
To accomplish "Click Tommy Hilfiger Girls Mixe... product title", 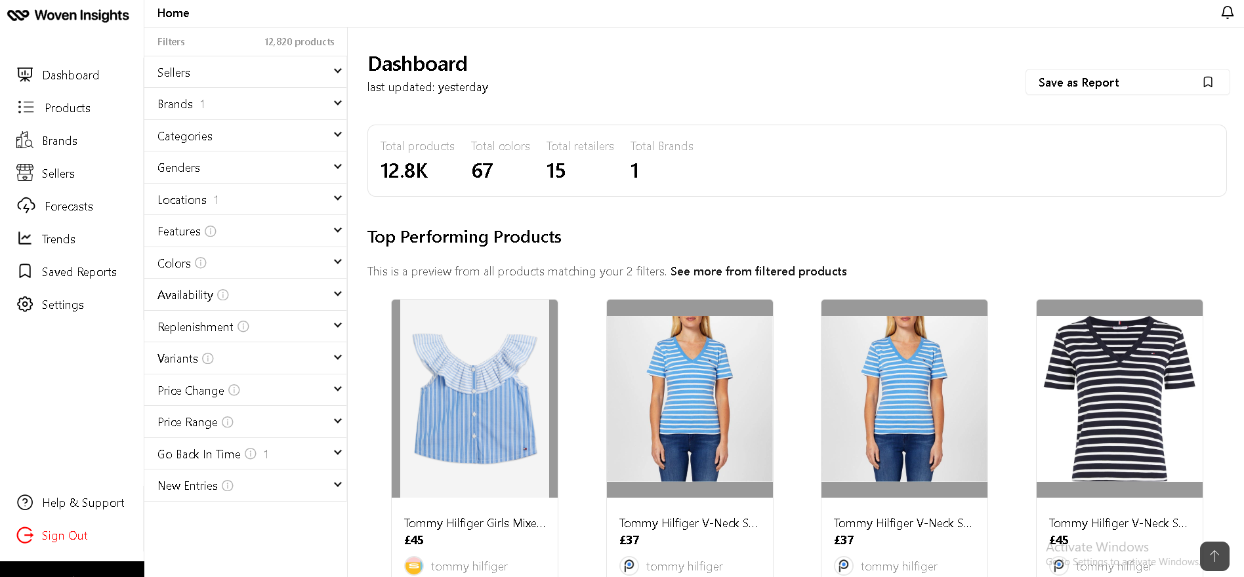I will (474, 523).
